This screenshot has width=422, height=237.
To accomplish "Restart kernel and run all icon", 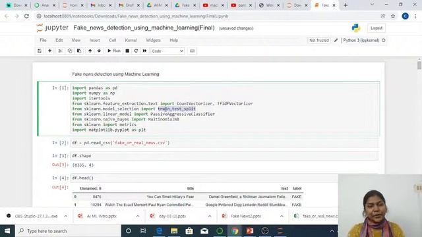I will [144, 51].
